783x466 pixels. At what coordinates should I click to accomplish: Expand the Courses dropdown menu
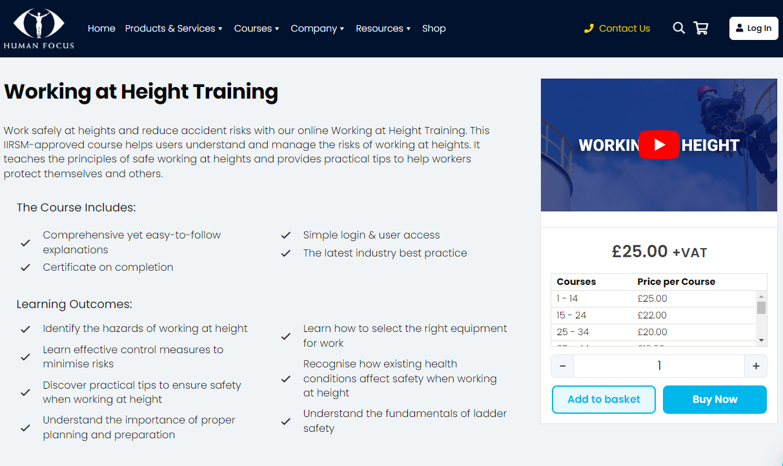coord(256,28)
